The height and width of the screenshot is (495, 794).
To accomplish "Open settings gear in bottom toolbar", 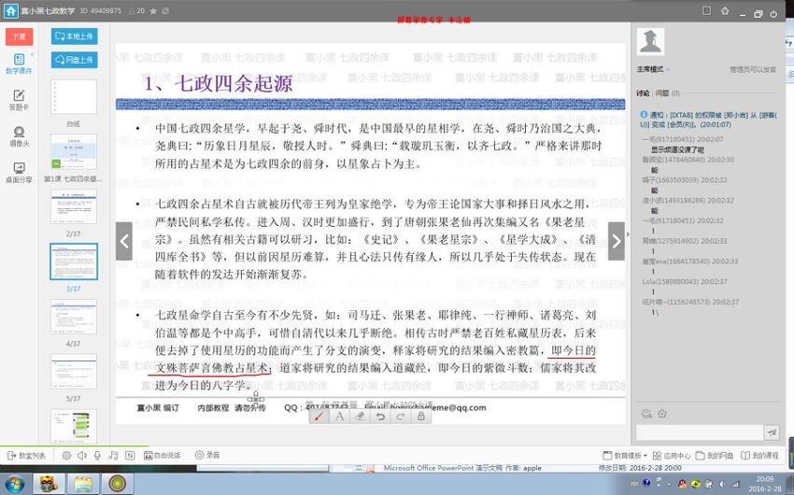I will tap(66, 456).
